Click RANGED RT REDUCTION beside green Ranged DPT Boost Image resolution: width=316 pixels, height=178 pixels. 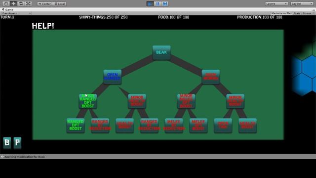(100, 125)
